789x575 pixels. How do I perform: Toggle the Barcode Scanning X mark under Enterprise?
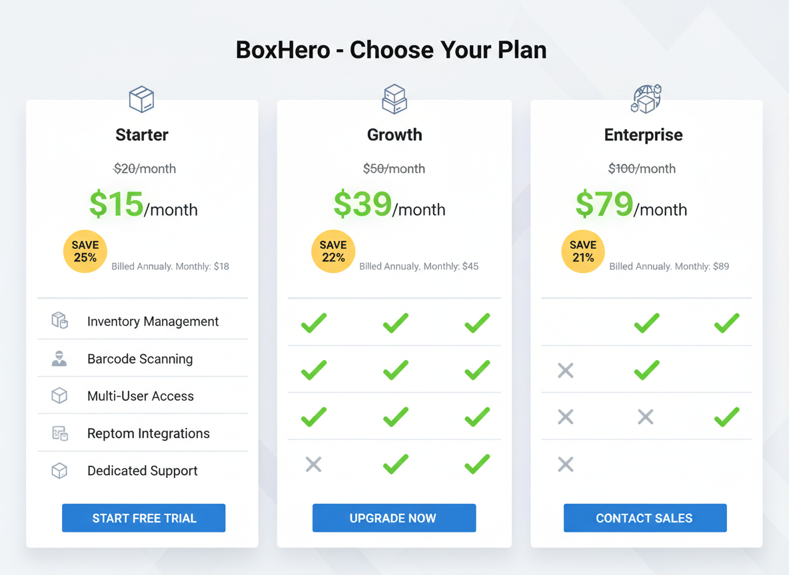565,371
